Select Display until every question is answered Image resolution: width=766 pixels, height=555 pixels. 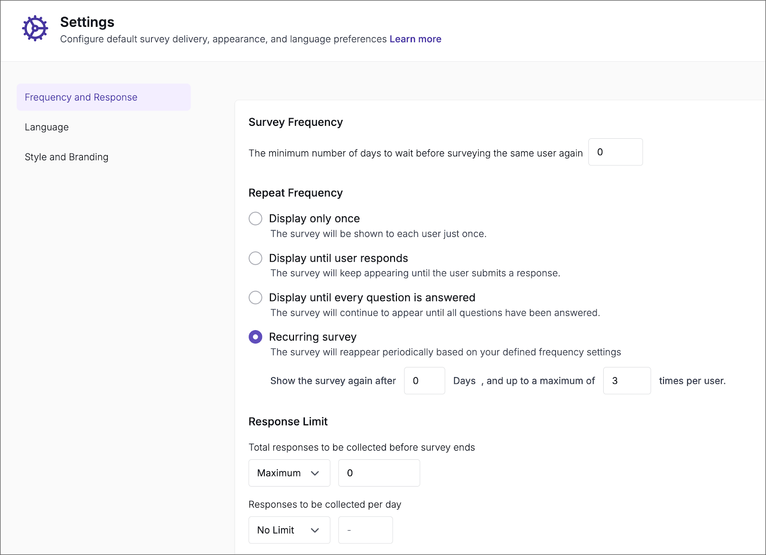pyautogui.click(x=256, y=297)
